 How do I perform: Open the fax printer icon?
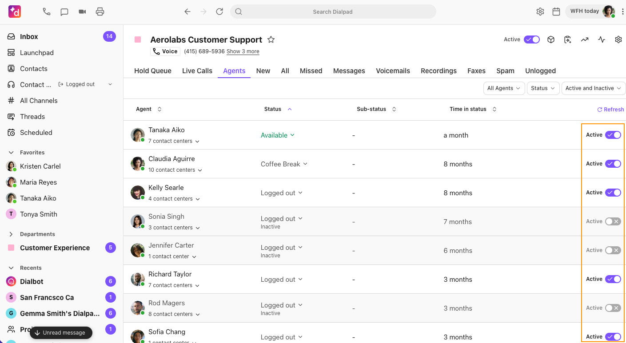tap(100, 12)
